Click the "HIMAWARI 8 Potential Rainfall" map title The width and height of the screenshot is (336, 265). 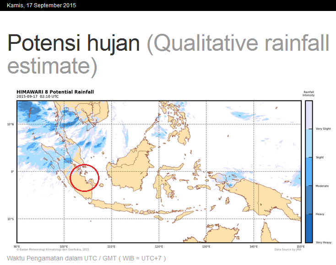coord(55,92)
